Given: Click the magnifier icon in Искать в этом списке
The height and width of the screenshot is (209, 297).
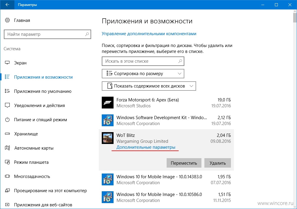Looking at the screenshot, I should point(180,61).
